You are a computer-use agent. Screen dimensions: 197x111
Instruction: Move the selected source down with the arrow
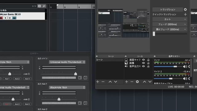150,82
